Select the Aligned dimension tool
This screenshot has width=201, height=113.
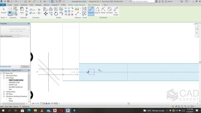(91, 11)
